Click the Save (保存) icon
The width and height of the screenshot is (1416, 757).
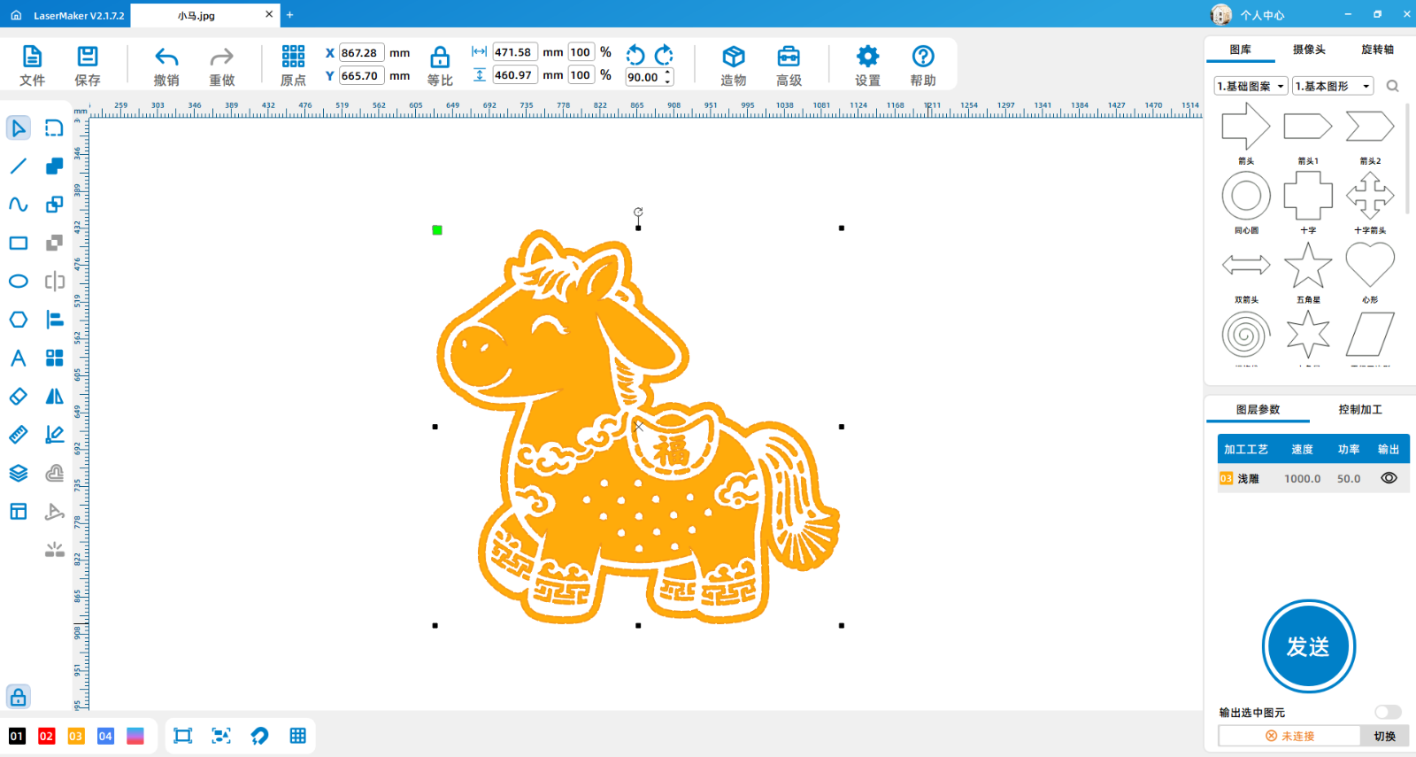pos(87,58)
